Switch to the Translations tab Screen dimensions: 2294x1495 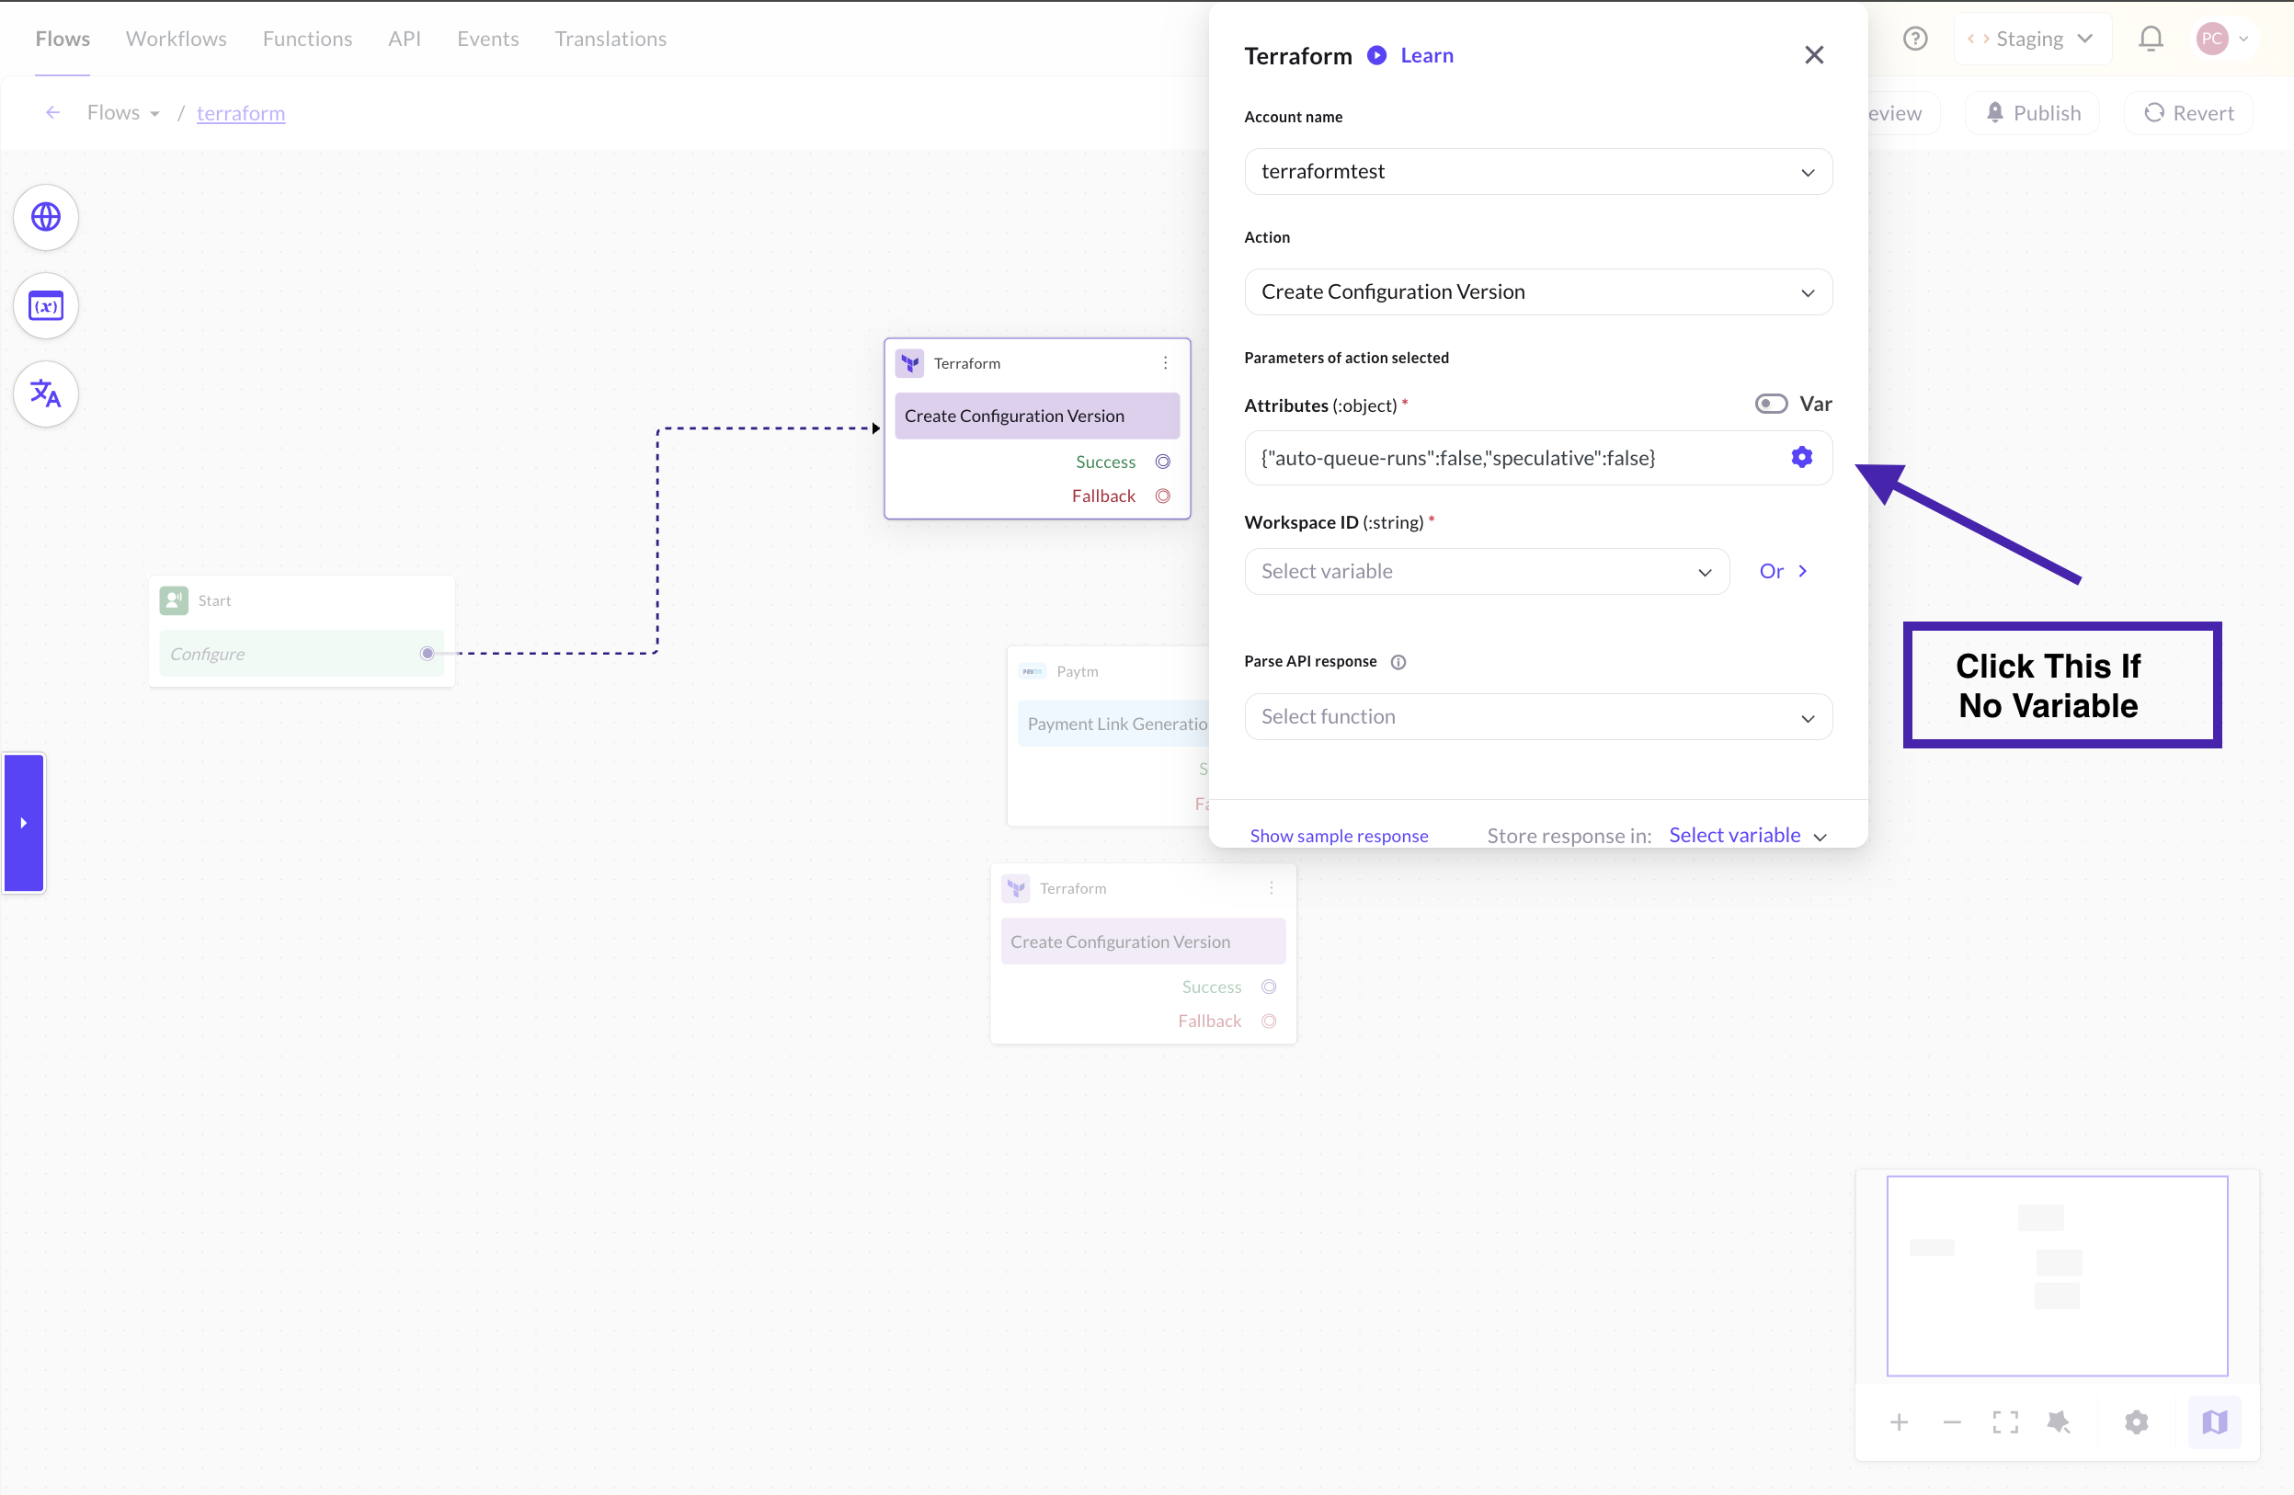tap(611, 39)
